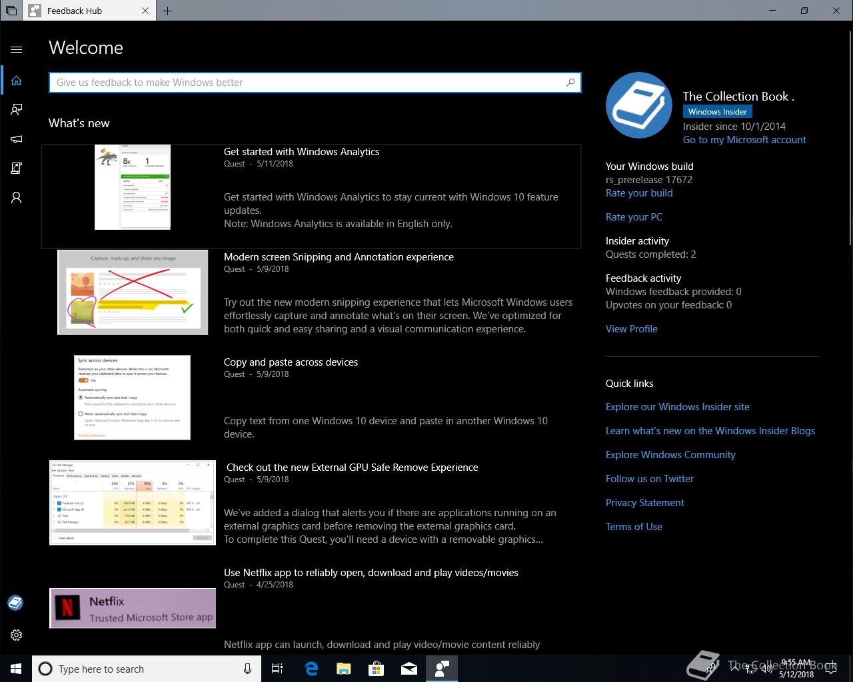Click the search magnifier icon
This screenshot has height=682, width=853.
click(x=570, y=83)
